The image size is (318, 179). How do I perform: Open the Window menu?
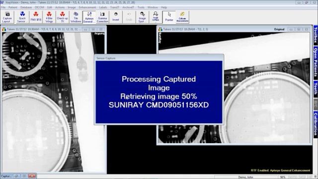coord(153,7)
